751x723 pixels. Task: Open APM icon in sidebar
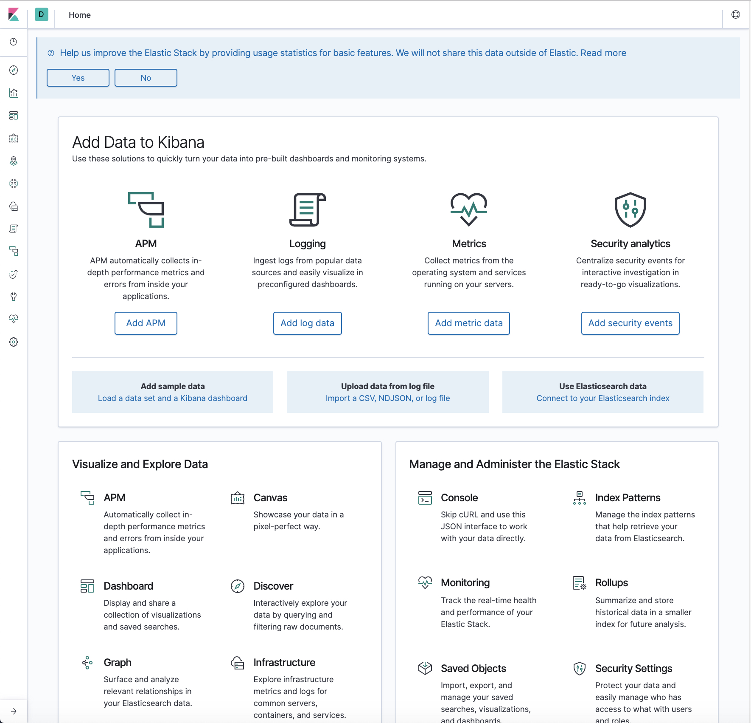point(14,251)
